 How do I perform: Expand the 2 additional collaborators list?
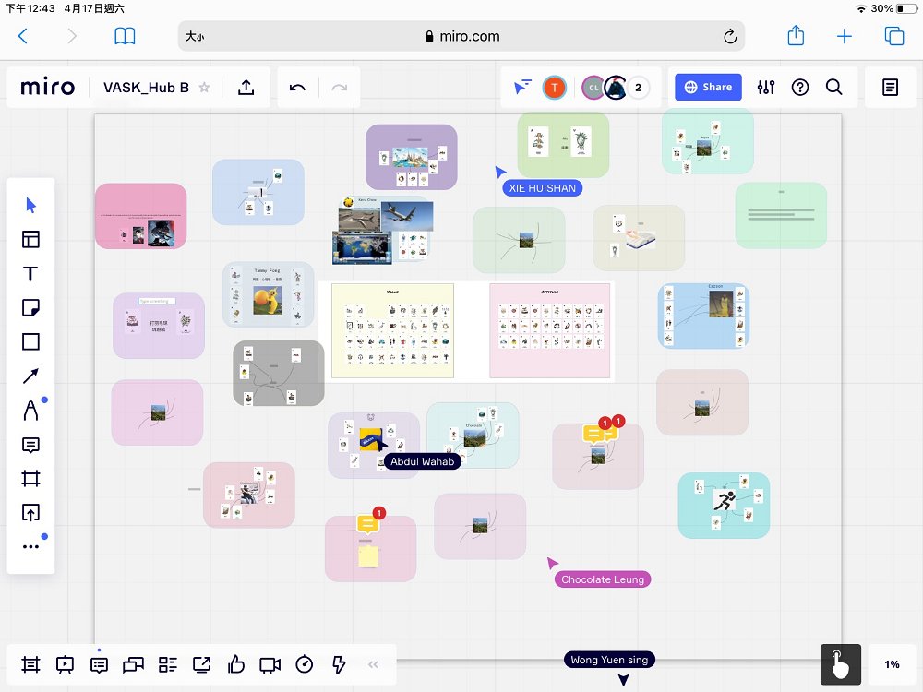(x=638, y=88)
